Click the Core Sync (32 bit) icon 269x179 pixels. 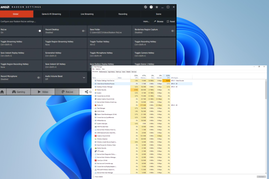[x=96, y=160]
